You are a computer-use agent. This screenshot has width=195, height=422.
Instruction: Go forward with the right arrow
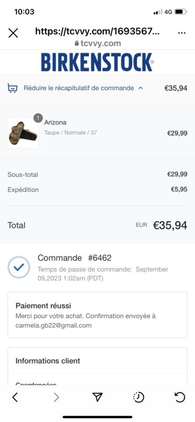point(56,397)
